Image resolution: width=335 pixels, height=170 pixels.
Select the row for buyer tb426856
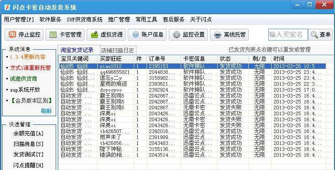click(192, 143)
